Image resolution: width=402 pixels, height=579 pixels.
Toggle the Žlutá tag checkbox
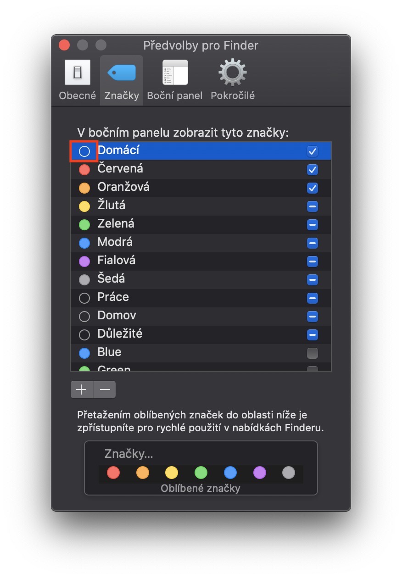coord(313,206)
